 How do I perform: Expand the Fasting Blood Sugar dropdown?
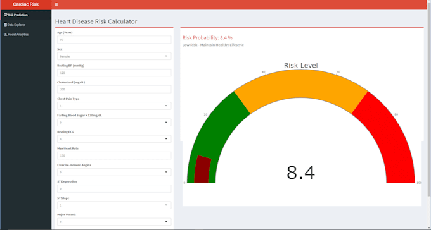click(114, 122)
